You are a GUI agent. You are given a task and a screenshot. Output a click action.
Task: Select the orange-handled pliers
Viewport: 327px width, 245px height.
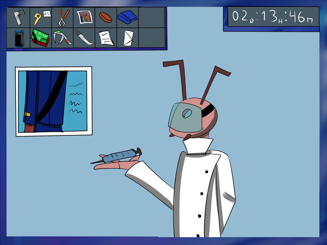pyautogui.click(x=63, y=18)
